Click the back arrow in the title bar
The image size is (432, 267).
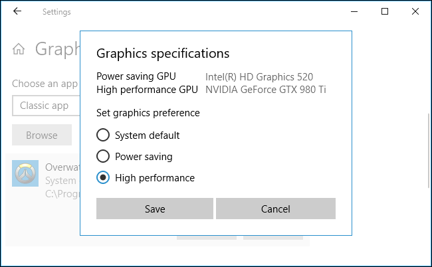coord(17,12)
